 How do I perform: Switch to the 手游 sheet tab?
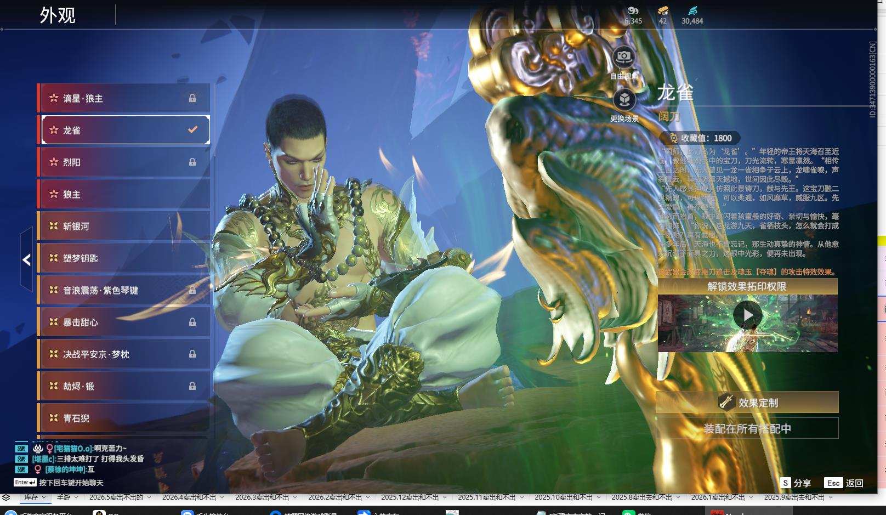[x=64, y=497]
